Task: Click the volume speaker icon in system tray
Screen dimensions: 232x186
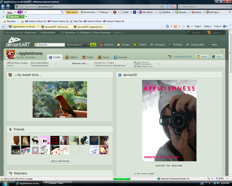Action: click(x=218, y=183)
